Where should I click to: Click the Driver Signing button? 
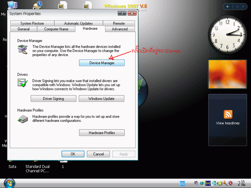click(53, 98)
